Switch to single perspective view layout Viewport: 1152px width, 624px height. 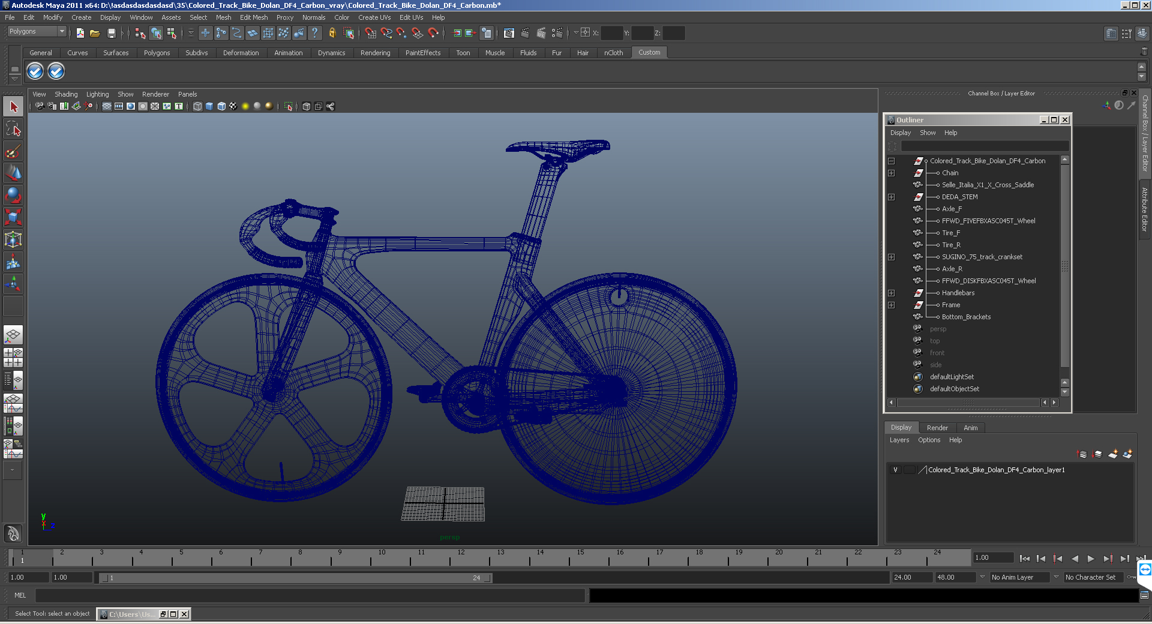13,335
